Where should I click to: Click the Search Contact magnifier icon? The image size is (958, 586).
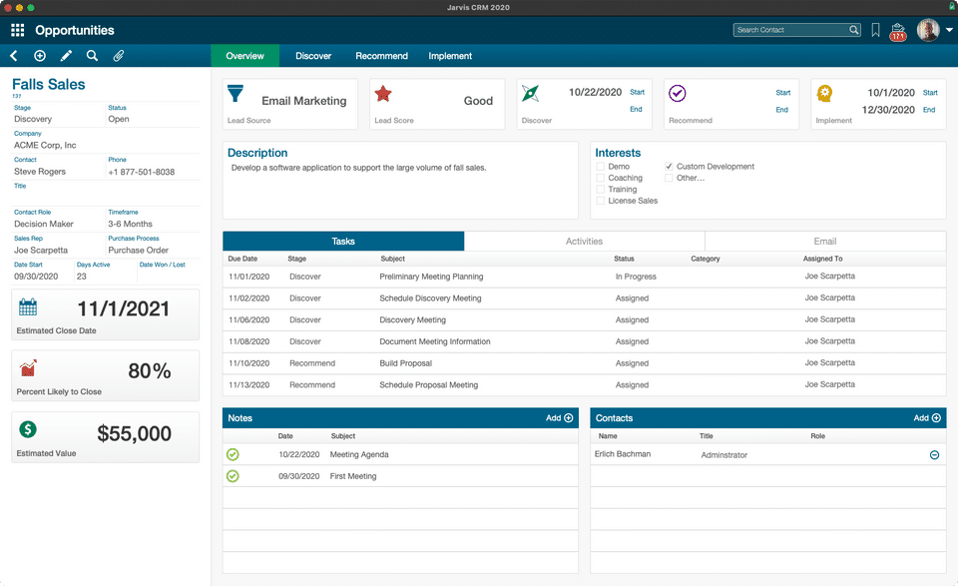pyautogui.click(x=853, y=30)
